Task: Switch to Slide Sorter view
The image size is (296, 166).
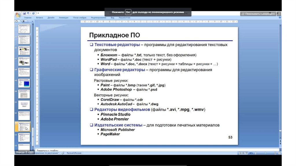Action: 243,153
